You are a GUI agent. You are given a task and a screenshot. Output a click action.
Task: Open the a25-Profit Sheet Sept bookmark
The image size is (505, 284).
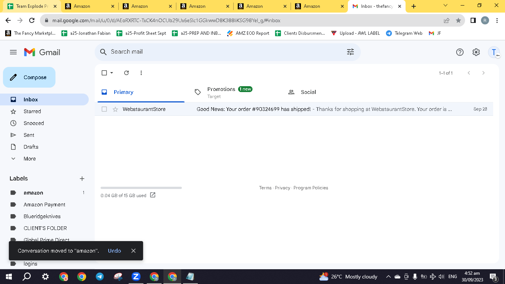[141, 33]
